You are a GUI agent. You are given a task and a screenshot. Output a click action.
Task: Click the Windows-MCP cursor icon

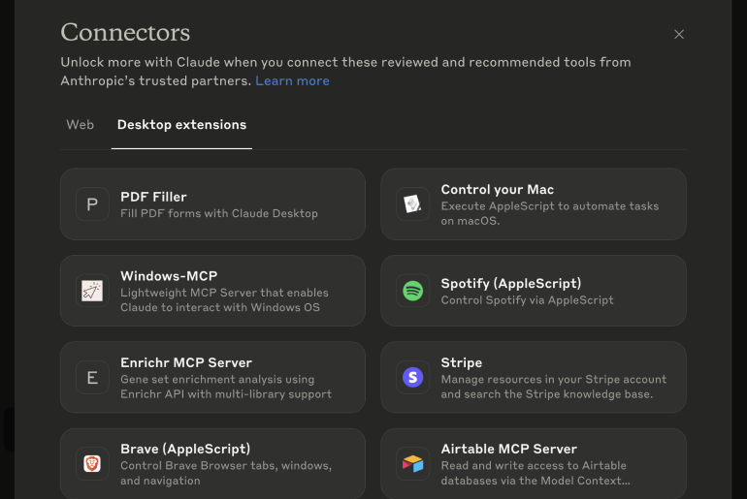[92, 291]
